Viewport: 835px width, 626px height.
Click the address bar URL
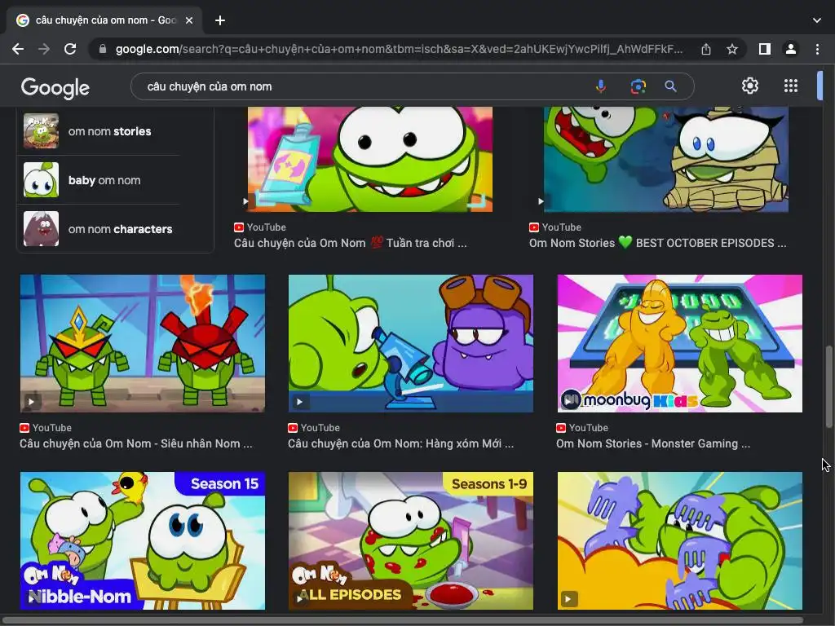point(400,49)
